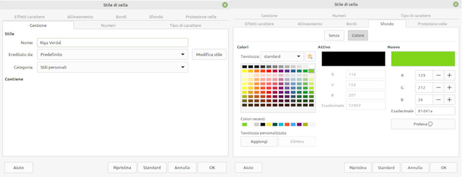This screenshot has width=462, height=177.
Task: Open Tipo di carattere tab in right dialog
Action: [x=415, y=16]
